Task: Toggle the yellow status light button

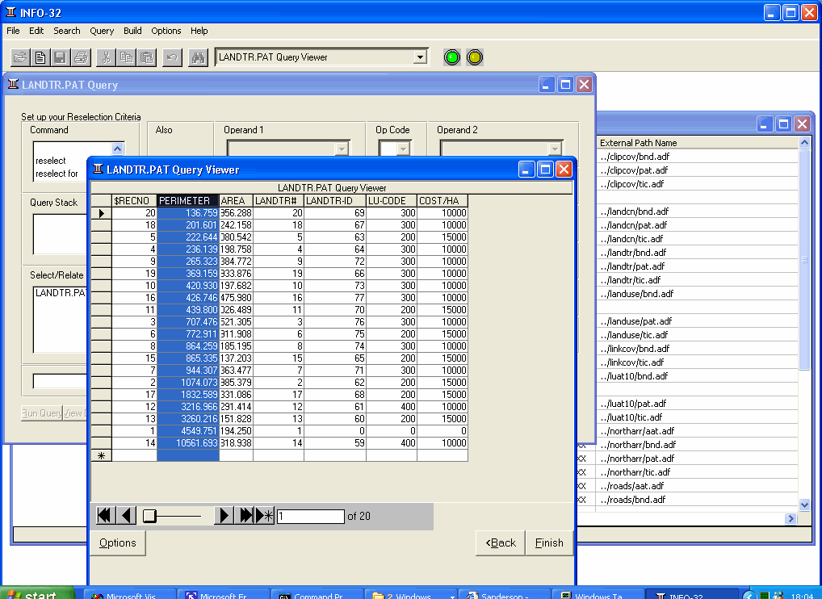Action: tap(475, 57)
